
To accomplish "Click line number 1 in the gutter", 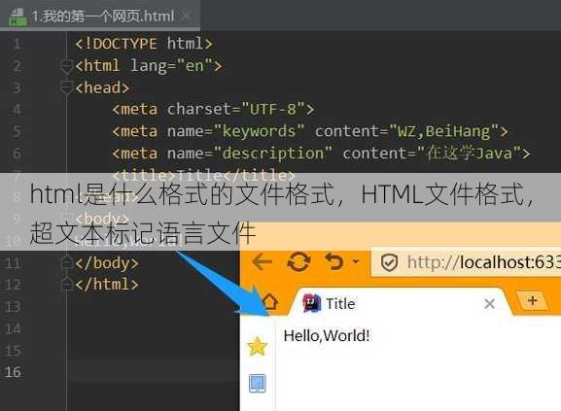I will pyautogui.click(x=17, y=44).
